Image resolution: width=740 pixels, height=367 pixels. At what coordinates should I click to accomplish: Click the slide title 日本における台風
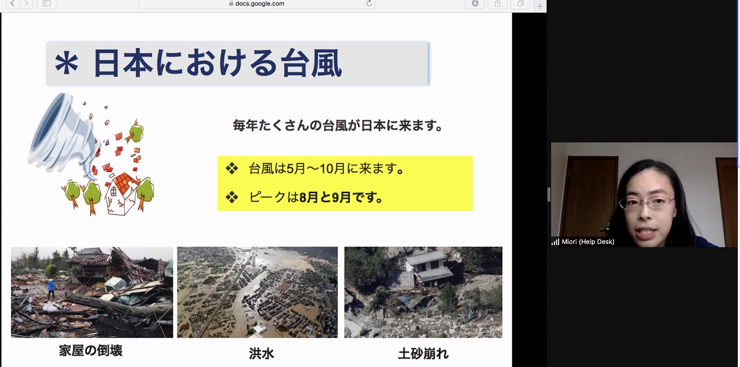click(x=217, y=64)
